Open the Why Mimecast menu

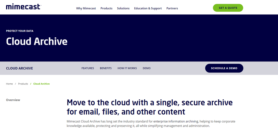(x=86, y=8)
